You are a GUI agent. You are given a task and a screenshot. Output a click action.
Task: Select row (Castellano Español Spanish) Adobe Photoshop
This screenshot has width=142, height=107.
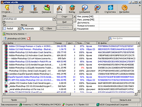70,74
